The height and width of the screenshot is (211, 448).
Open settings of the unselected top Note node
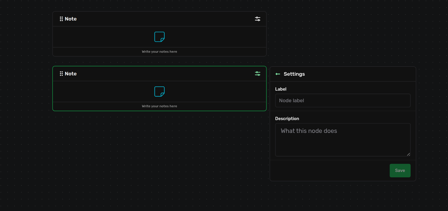[x=258, y=19]
